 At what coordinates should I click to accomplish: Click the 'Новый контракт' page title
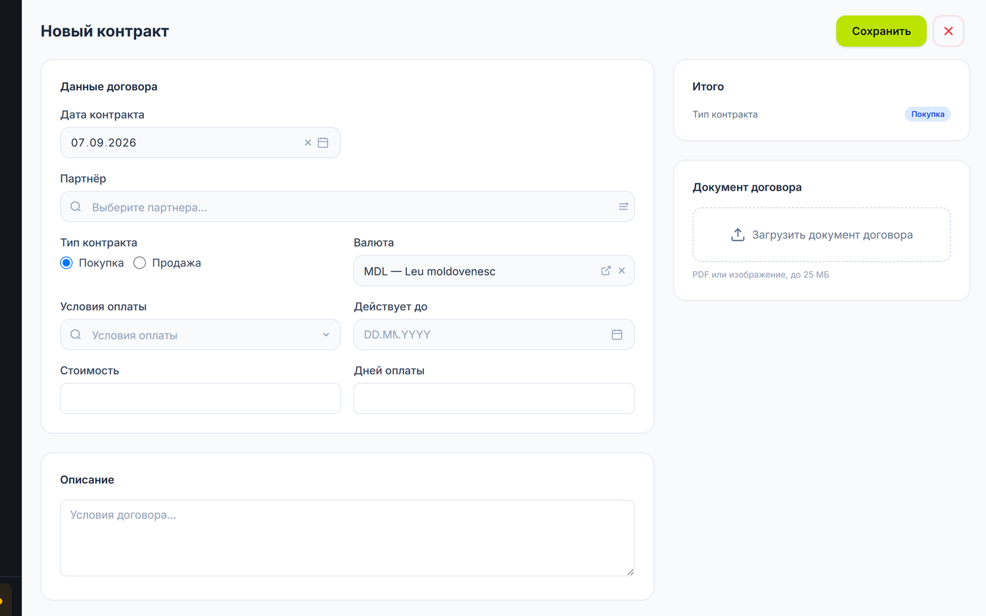105,31
